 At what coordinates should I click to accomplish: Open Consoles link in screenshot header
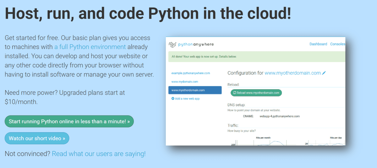338,44
